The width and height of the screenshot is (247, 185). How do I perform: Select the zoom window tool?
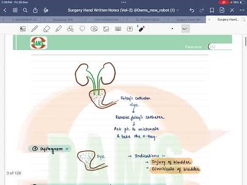tap(23, 29)
